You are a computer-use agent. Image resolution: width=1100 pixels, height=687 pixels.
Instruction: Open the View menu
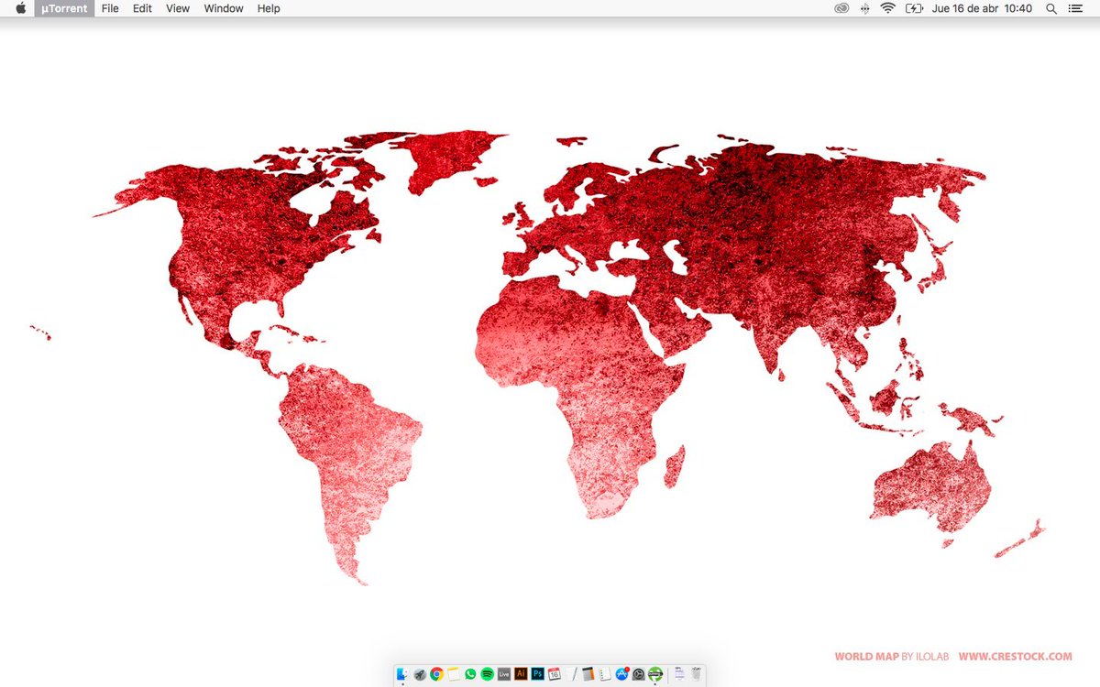pyautogui.click(x=178, y=8)
